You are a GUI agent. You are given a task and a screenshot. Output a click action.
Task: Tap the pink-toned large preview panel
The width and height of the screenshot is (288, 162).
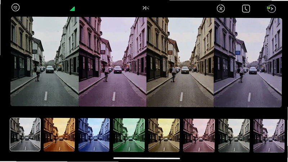[x=113, y=62]
